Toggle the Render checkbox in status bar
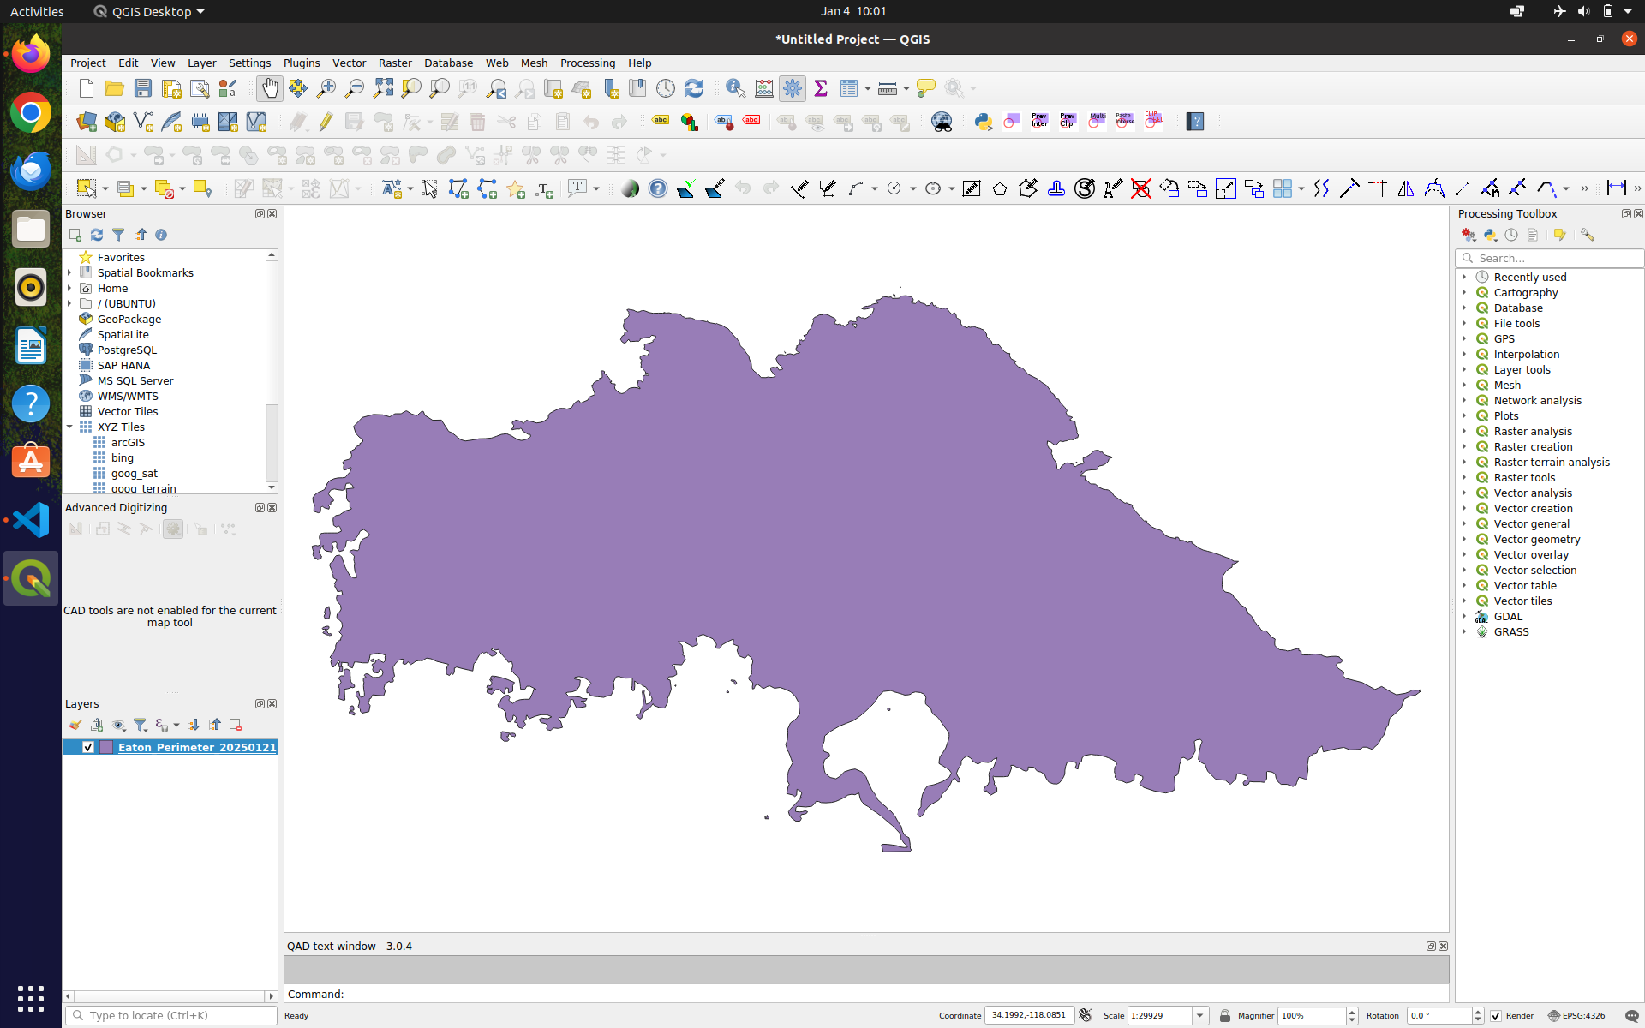The image size is (1645, 1028). (1495, 1015)
